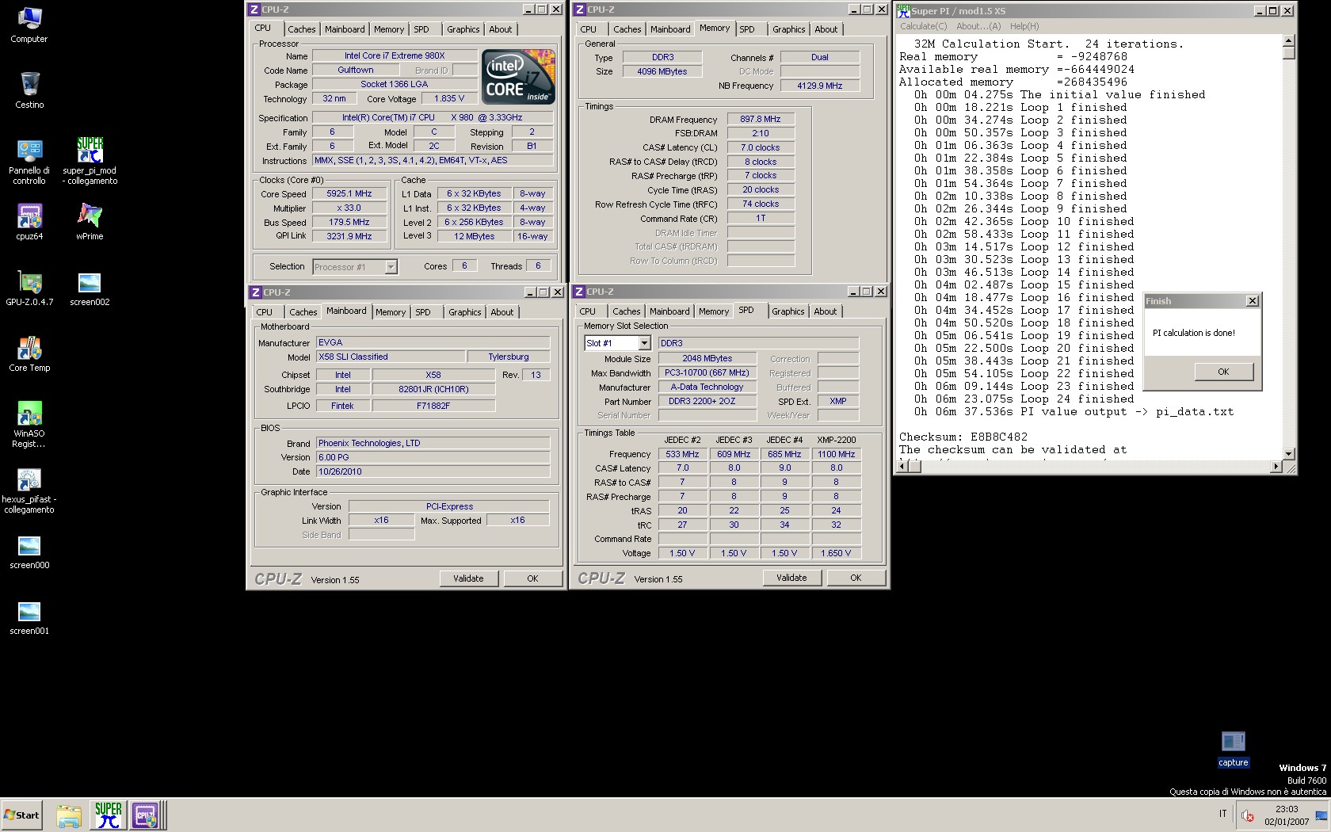Click OK in Mainboard CPU-Z window
Image resolution: width=1331 pixels, height=832 pixels.
pos(532,578)
